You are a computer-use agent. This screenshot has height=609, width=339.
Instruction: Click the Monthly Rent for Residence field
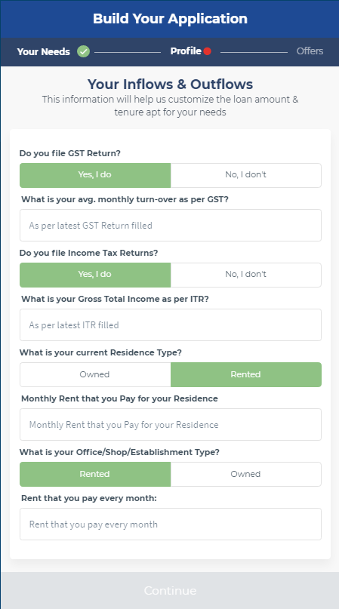click(171, 425)
